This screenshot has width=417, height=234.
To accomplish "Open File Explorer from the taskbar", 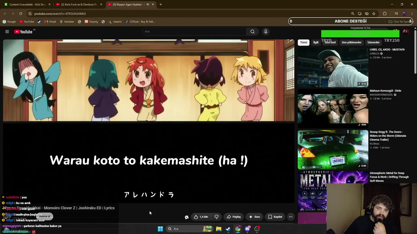I will pos(219,229).
